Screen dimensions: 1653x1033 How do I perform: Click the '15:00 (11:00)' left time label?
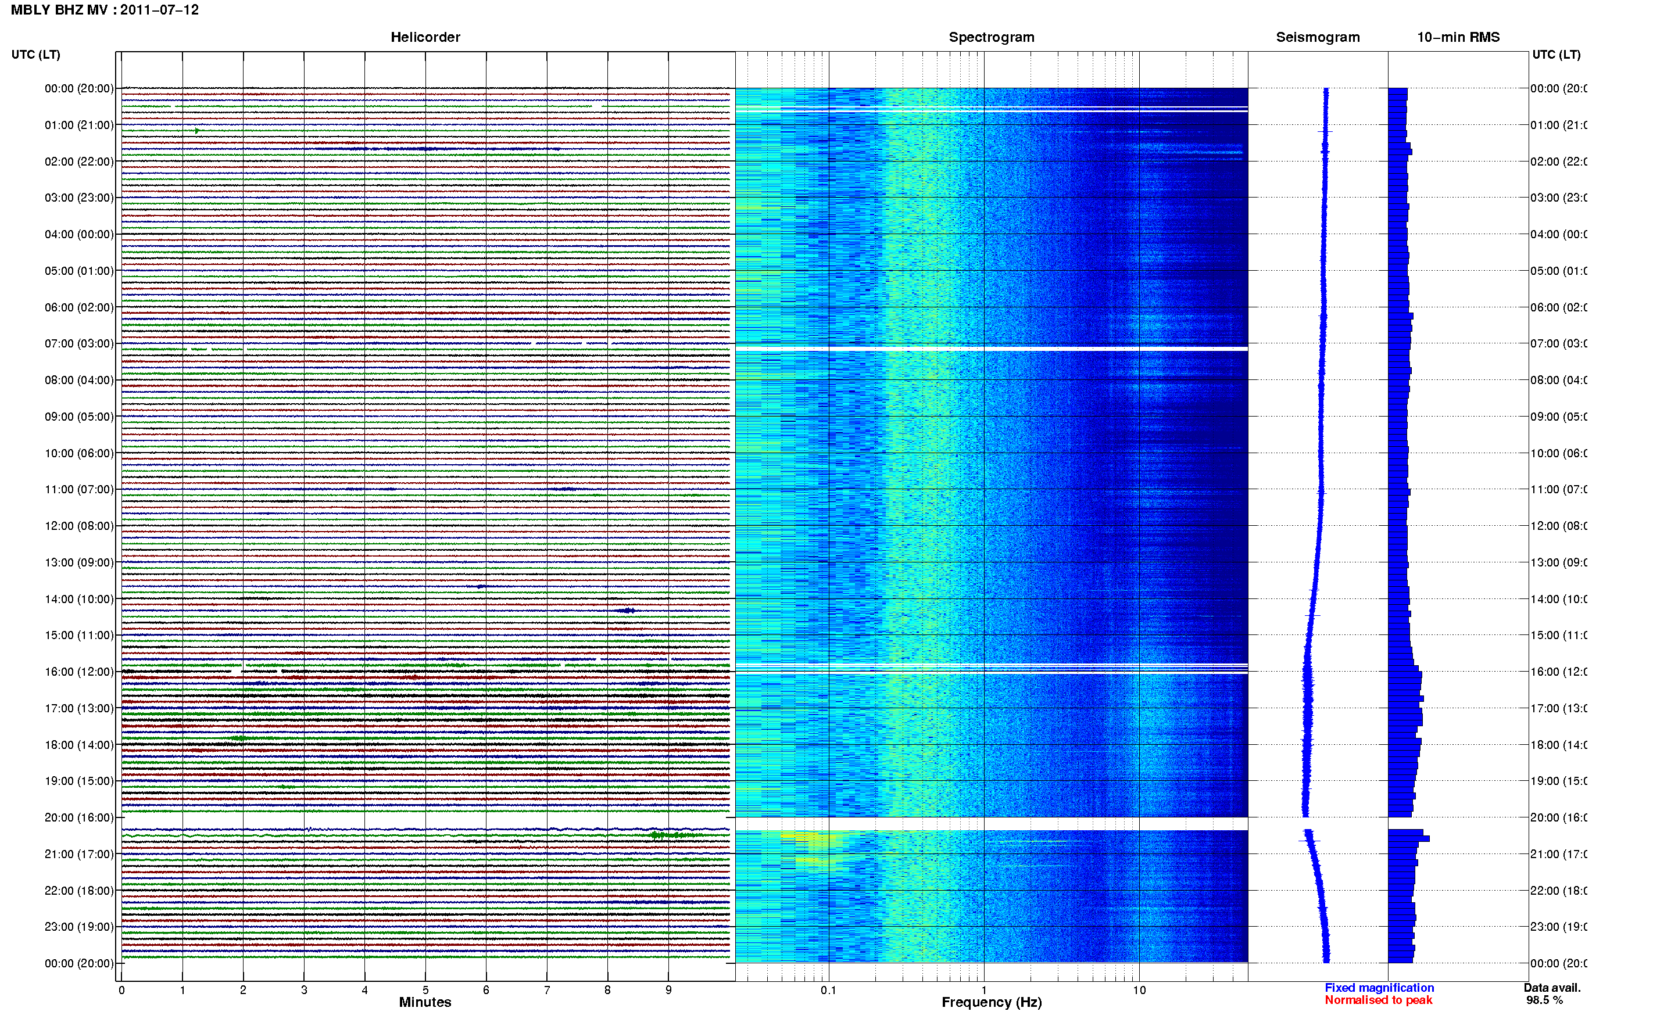79,636
